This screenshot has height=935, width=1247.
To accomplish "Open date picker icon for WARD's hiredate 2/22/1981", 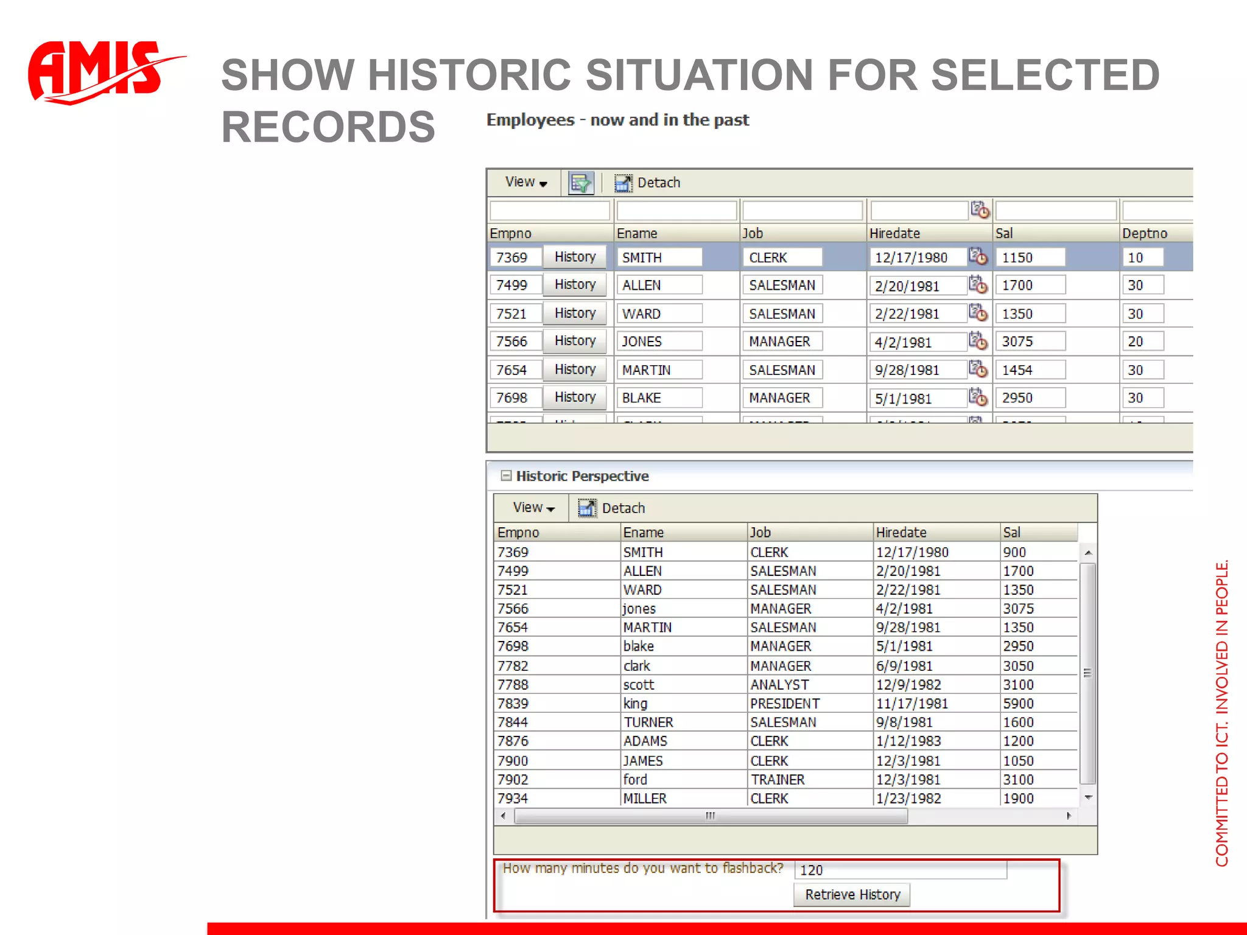I will click(x=977, y=312).
